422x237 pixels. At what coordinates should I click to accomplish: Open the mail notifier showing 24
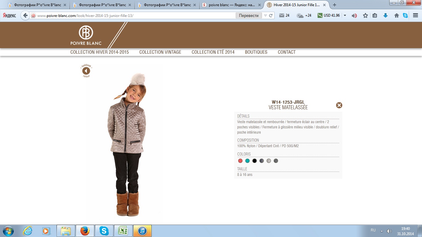pos(284,15)
